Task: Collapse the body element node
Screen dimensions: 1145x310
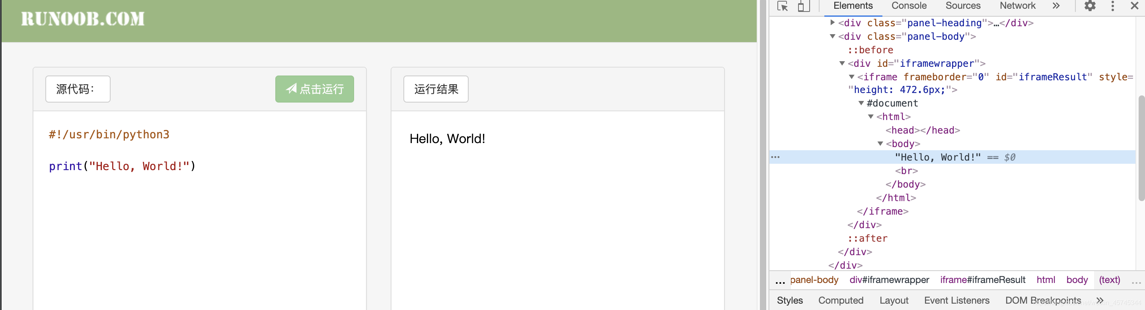Action: 880,144
